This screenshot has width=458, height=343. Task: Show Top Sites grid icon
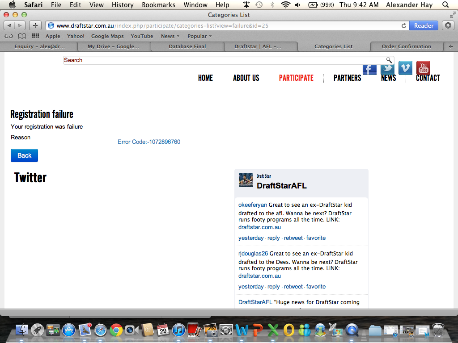[35, 36]
